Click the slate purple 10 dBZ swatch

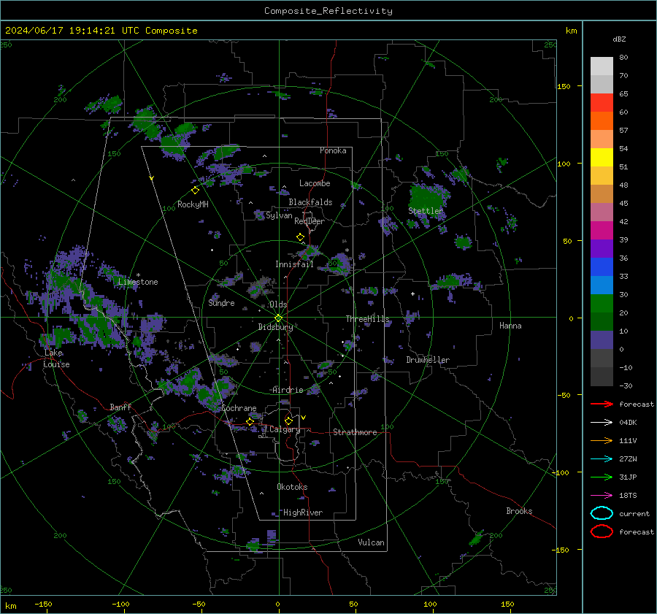pos(602,340)
